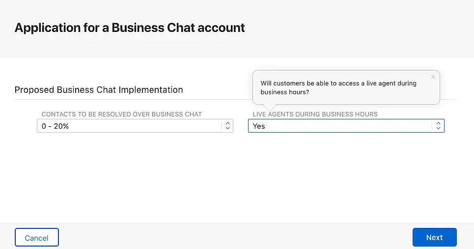Viewport: 474px width, 249px height.
Task: Click the Application for a Business Chat title
Action: coord(130,28)
